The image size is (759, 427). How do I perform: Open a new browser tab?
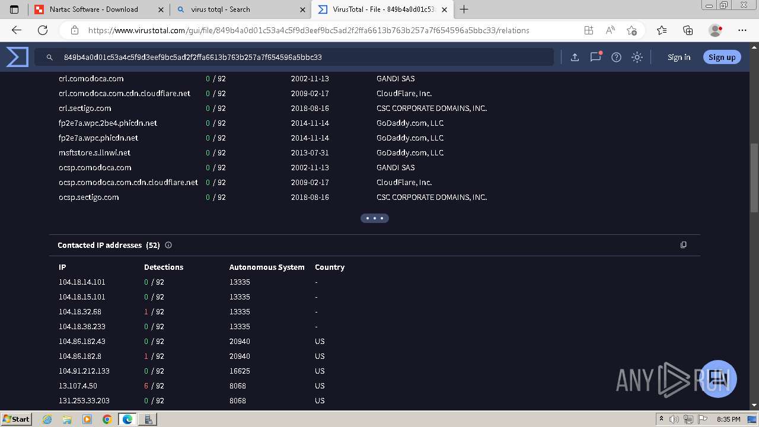(x=464, y=9)
